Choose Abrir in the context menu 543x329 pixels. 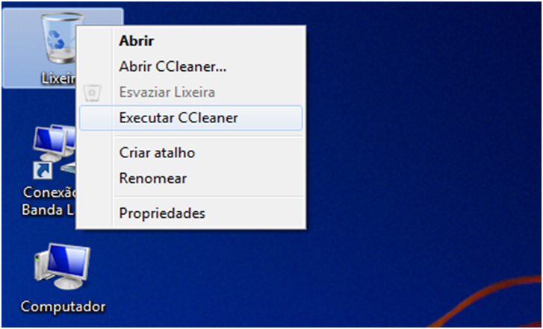coord(190,41)
